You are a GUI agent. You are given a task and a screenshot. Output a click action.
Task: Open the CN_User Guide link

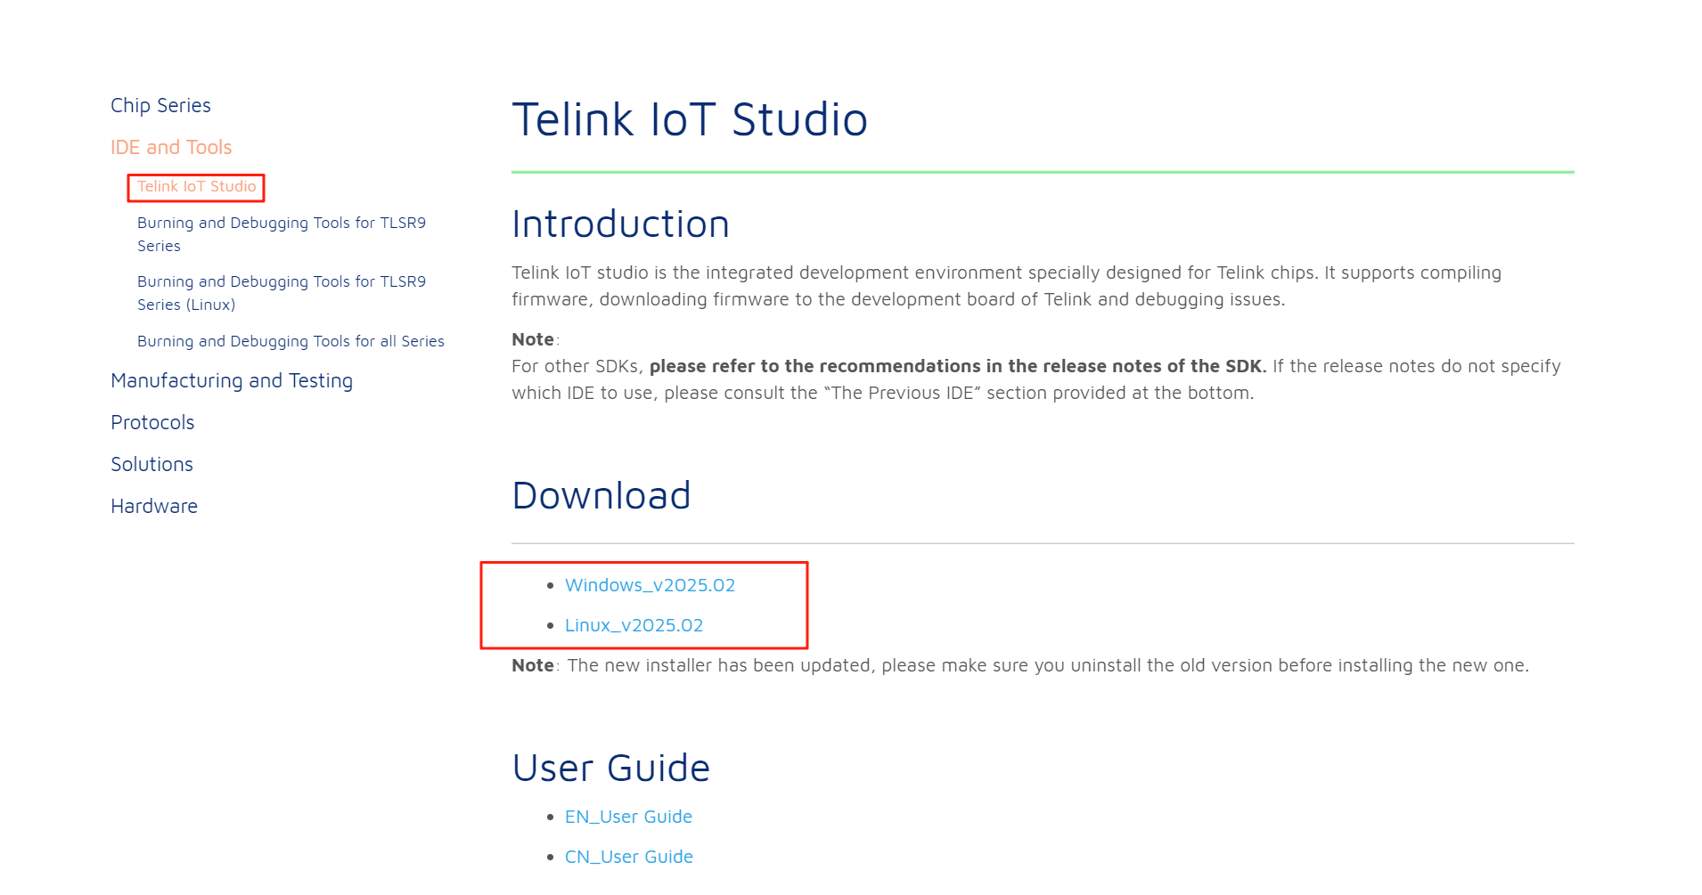[628, 857]
